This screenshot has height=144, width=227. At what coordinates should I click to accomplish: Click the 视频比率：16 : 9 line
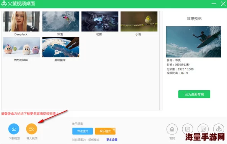tap(177, 73)
